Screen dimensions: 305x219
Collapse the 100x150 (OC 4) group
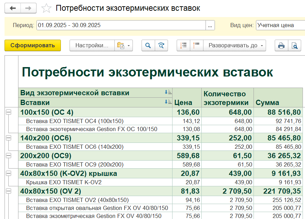8,112
